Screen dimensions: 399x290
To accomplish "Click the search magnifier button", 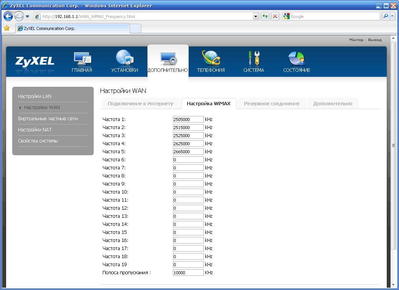I will (386, 16).
